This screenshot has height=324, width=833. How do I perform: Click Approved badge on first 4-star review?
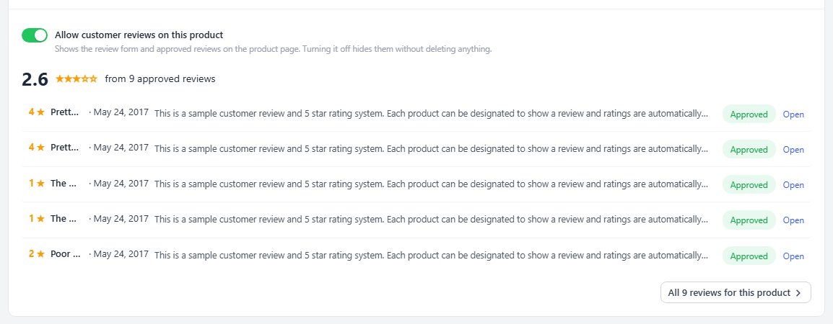tap(749, 114)
